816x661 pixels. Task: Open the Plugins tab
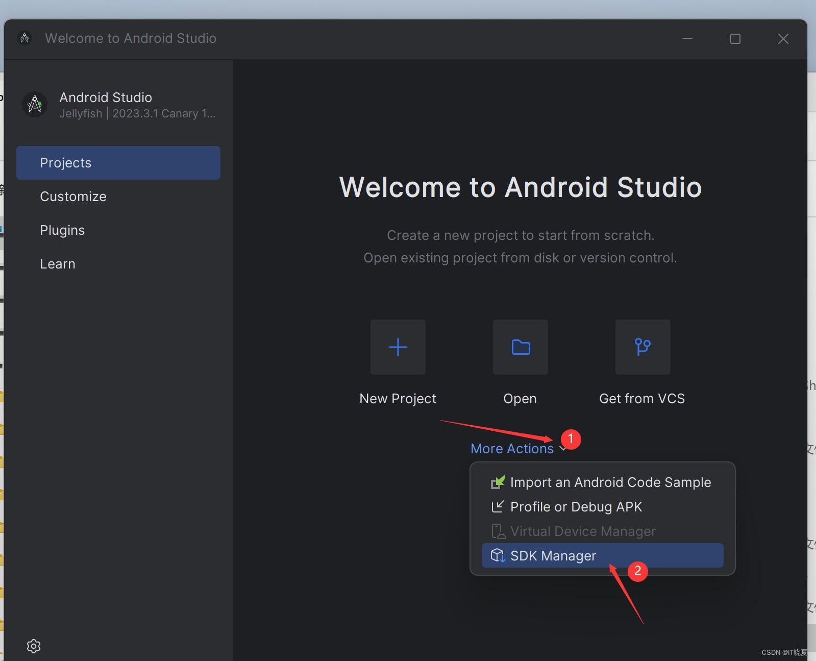(118, 230)
